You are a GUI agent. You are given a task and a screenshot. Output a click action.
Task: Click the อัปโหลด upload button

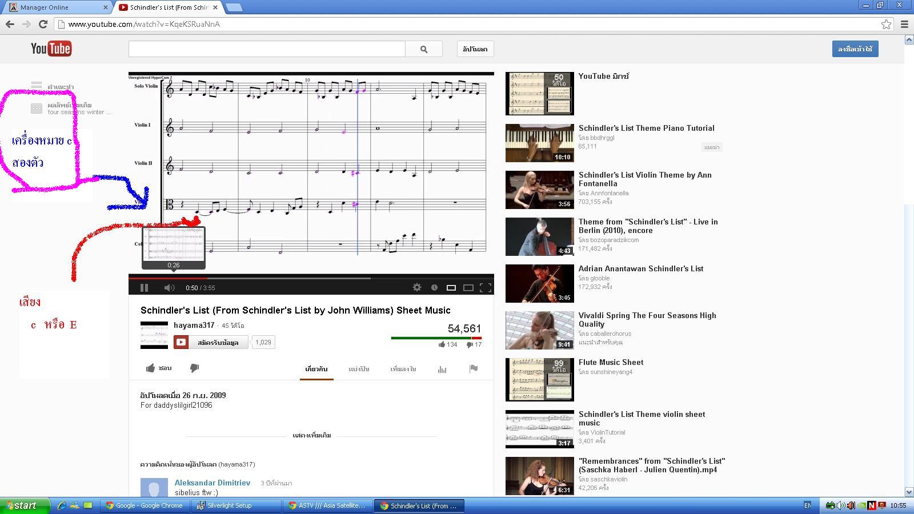(475, 49)
